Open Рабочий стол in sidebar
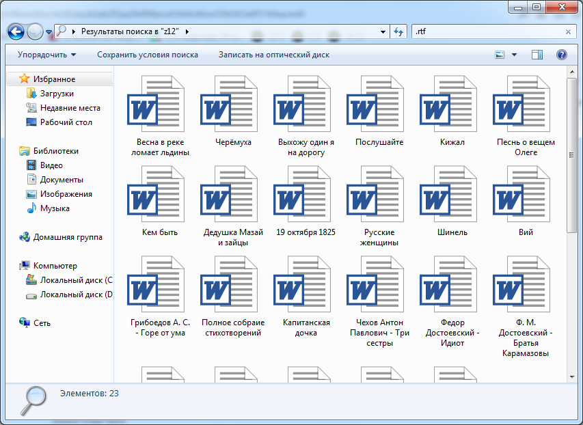The height and width of the screenshot is (425, 583). (59, 122)
